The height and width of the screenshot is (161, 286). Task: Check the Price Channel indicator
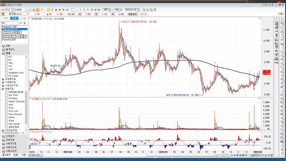pos(6,114)
